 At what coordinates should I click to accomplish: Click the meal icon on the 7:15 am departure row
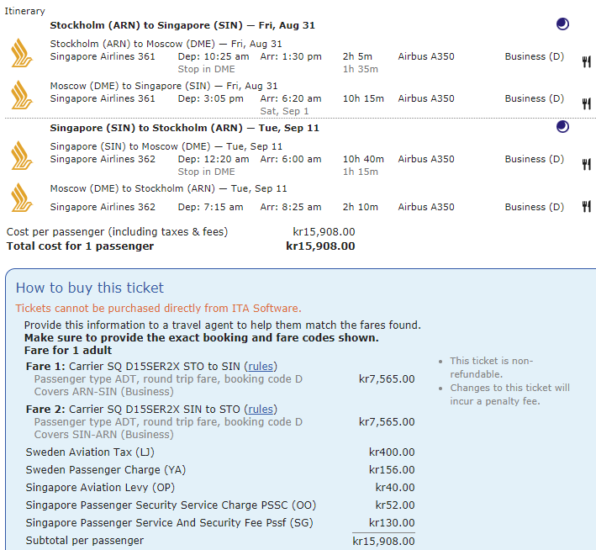pyautogui.click(x=586, y=207)
